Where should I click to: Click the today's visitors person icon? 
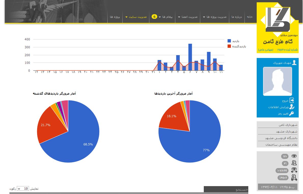[294, 163]
